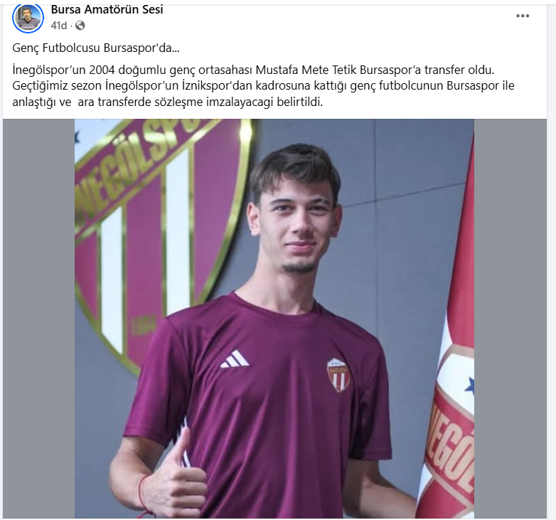Open the Bursa Amatörün Sesi page name

(107, 9)
